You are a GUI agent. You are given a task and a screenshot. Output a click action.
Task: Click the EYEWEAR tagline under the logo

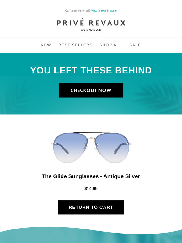click(x=91, y=30)
